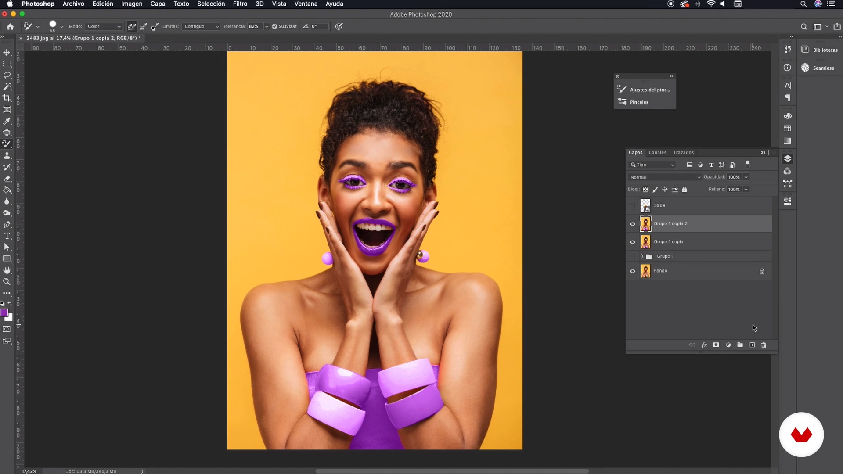Screen dimensions: 843x474
Task: Open the Seamless panel
Action: coord(818,68)
